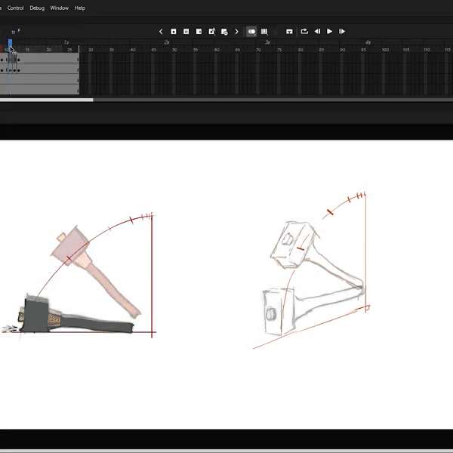Select the sketched lower hammer head
Image resolution: width=453 pixels, height=453 pixels.
click(278, 312)
